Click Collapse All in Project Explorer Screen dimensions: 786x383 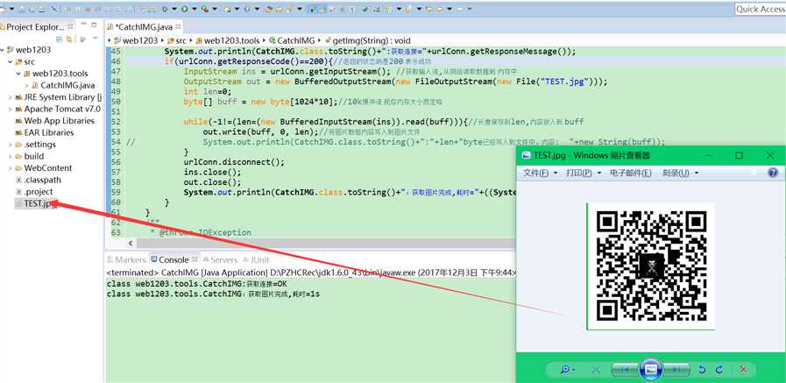pyautogui.click(x=60, y=39)
